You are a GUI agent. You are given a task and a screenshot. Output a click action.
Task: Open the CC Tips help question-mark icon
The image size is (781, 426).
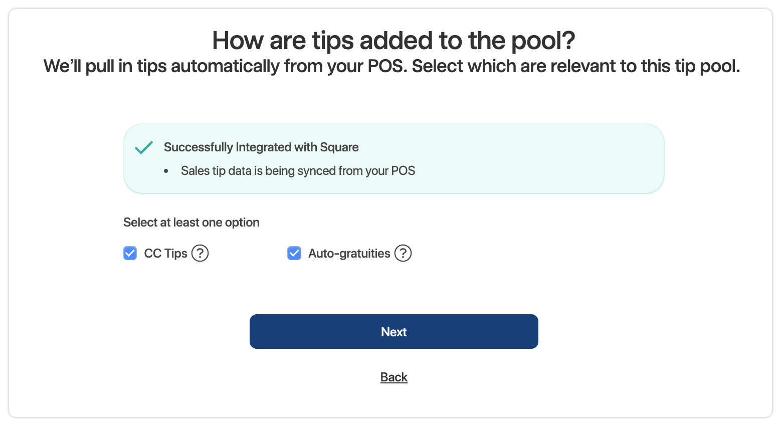pyautogui.click(x=200, y=253)
